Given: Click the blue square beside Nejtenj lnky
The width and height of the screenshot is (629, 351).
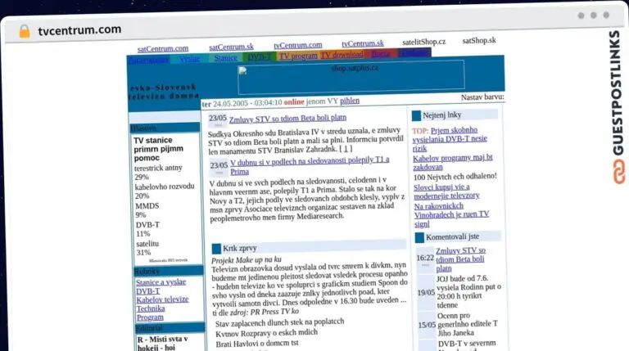Looking at the screenshot, I should [x=416, y=115].
